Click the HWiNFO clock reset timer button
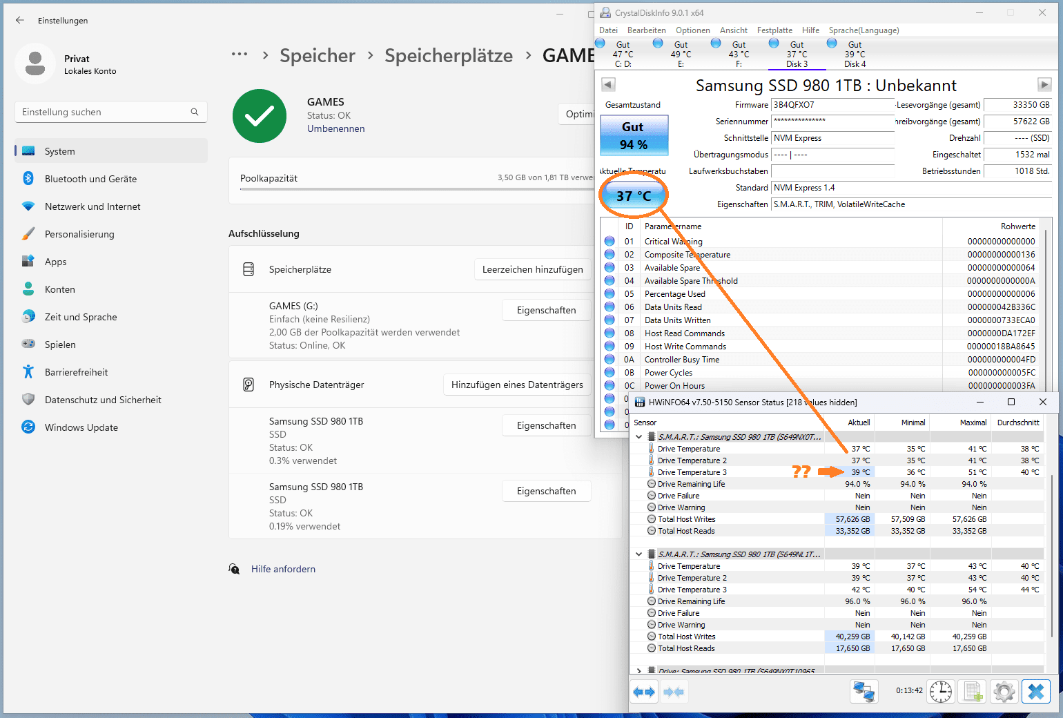Viewport: 1063px width, 718px height. click(x=941, y=691)
